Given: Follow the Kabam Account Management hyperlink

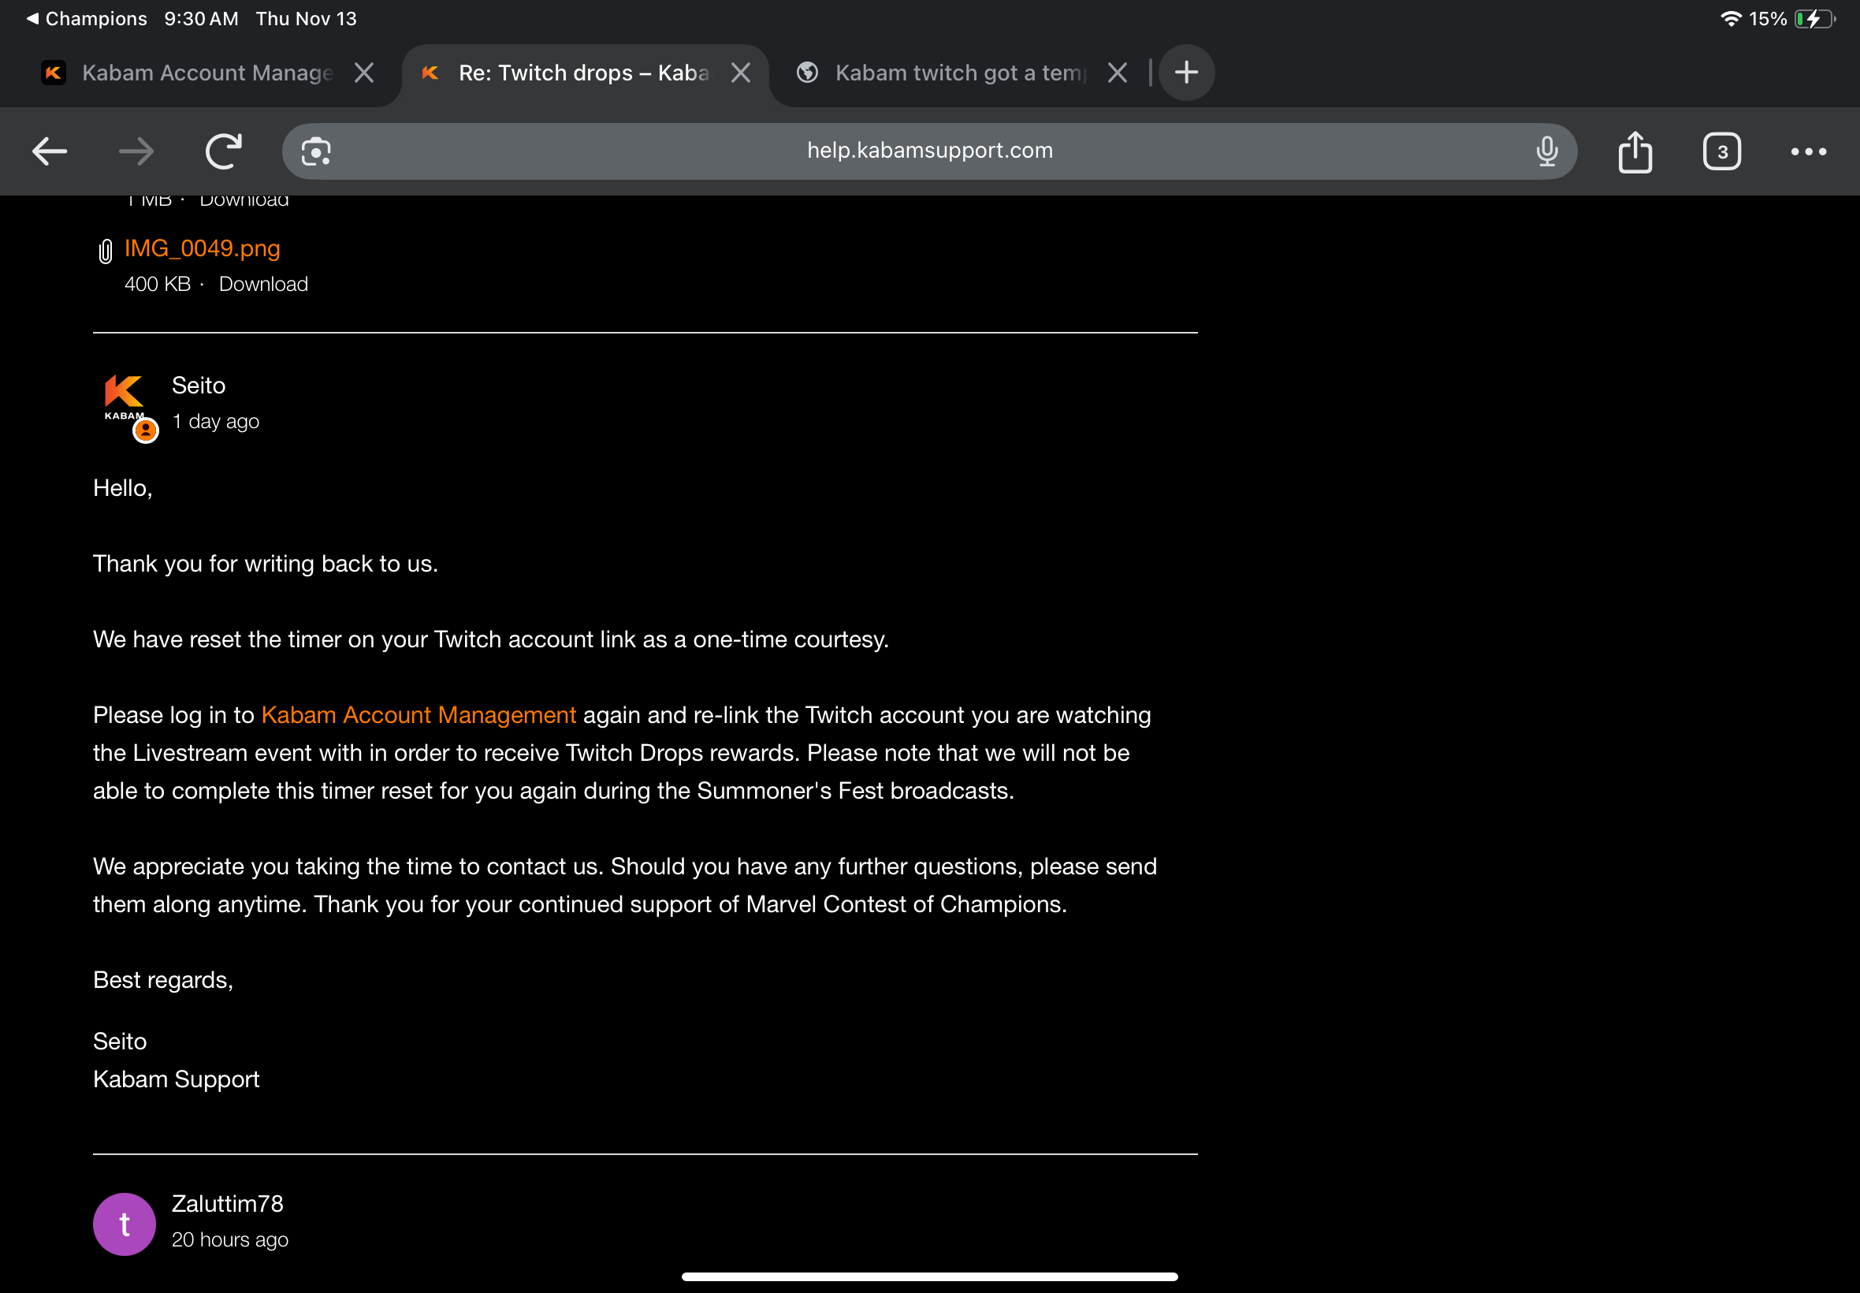Looking at the screenshot, I should click(x=418, y=715).
